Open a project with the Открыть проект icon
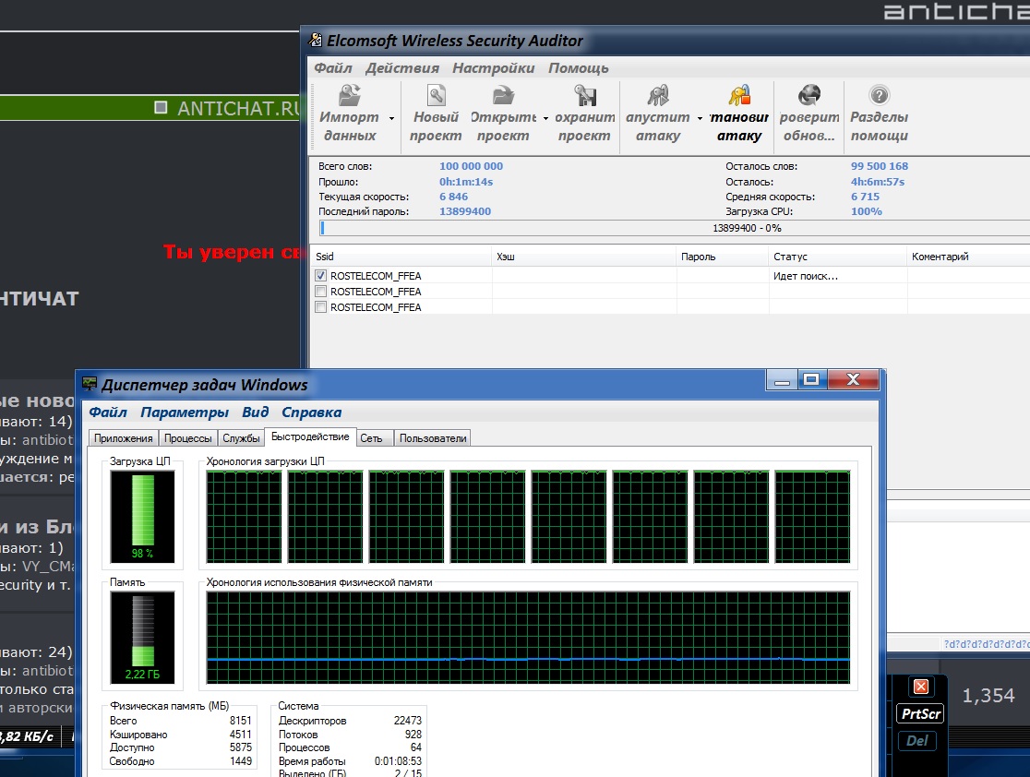 (x=503, y=96)
